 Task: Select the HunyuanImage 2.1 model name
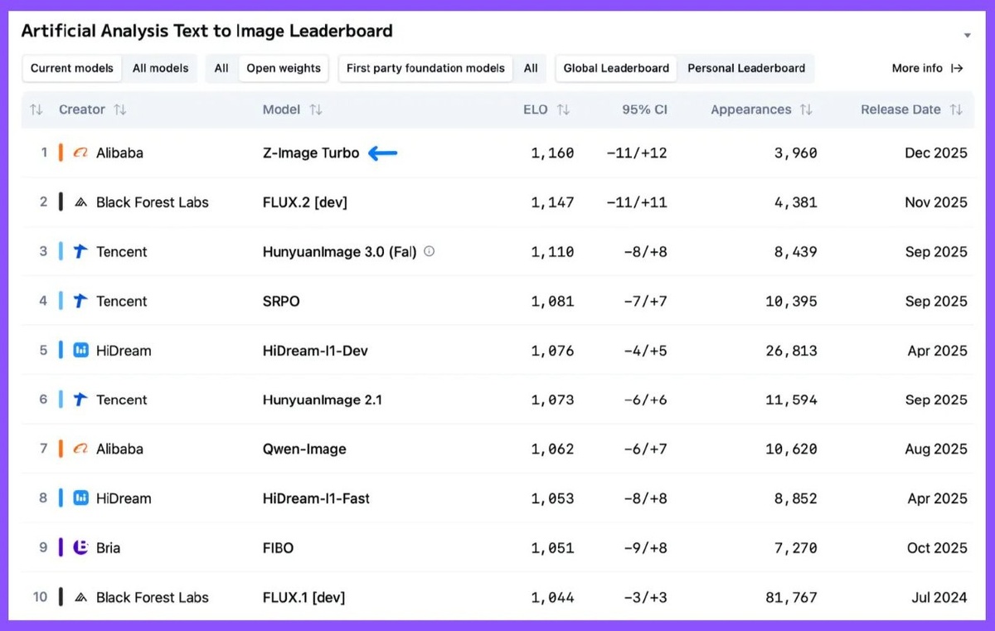(x=322, y=400)
